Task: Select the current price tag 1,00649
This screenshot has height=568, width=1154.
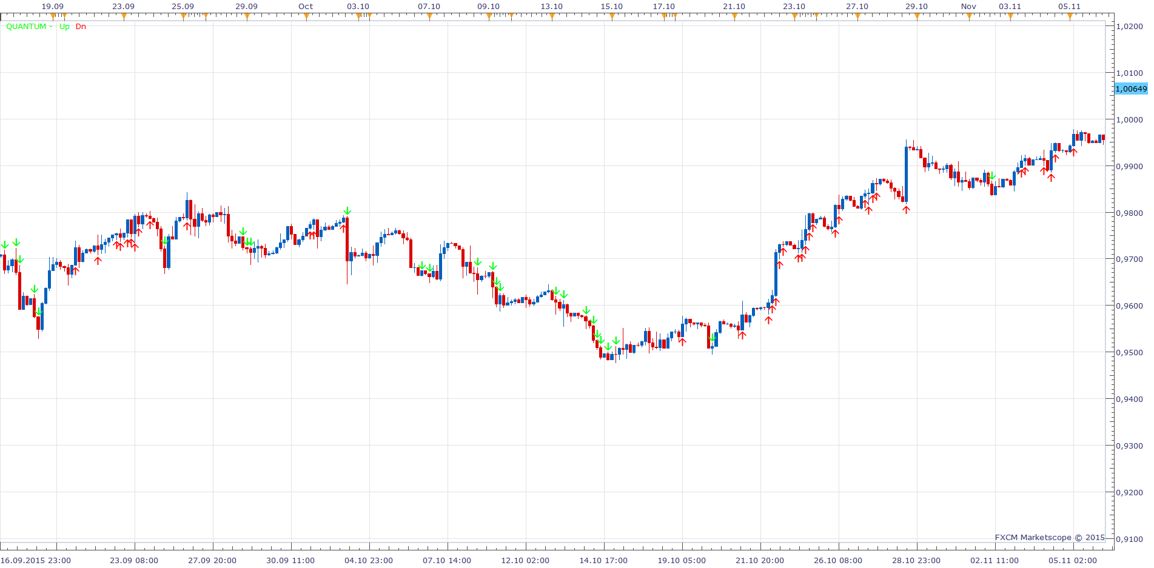Action: pos(1131,89)
